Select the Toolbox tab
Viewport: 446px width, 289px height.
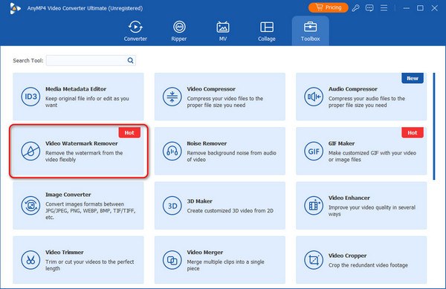(x=310, y=31)
